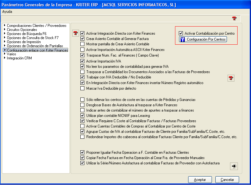This screenshot has width=251, height=185.
Task: Expand Integración CRM tree arrow
Action: pyautogui.click(x=5, y=58)
